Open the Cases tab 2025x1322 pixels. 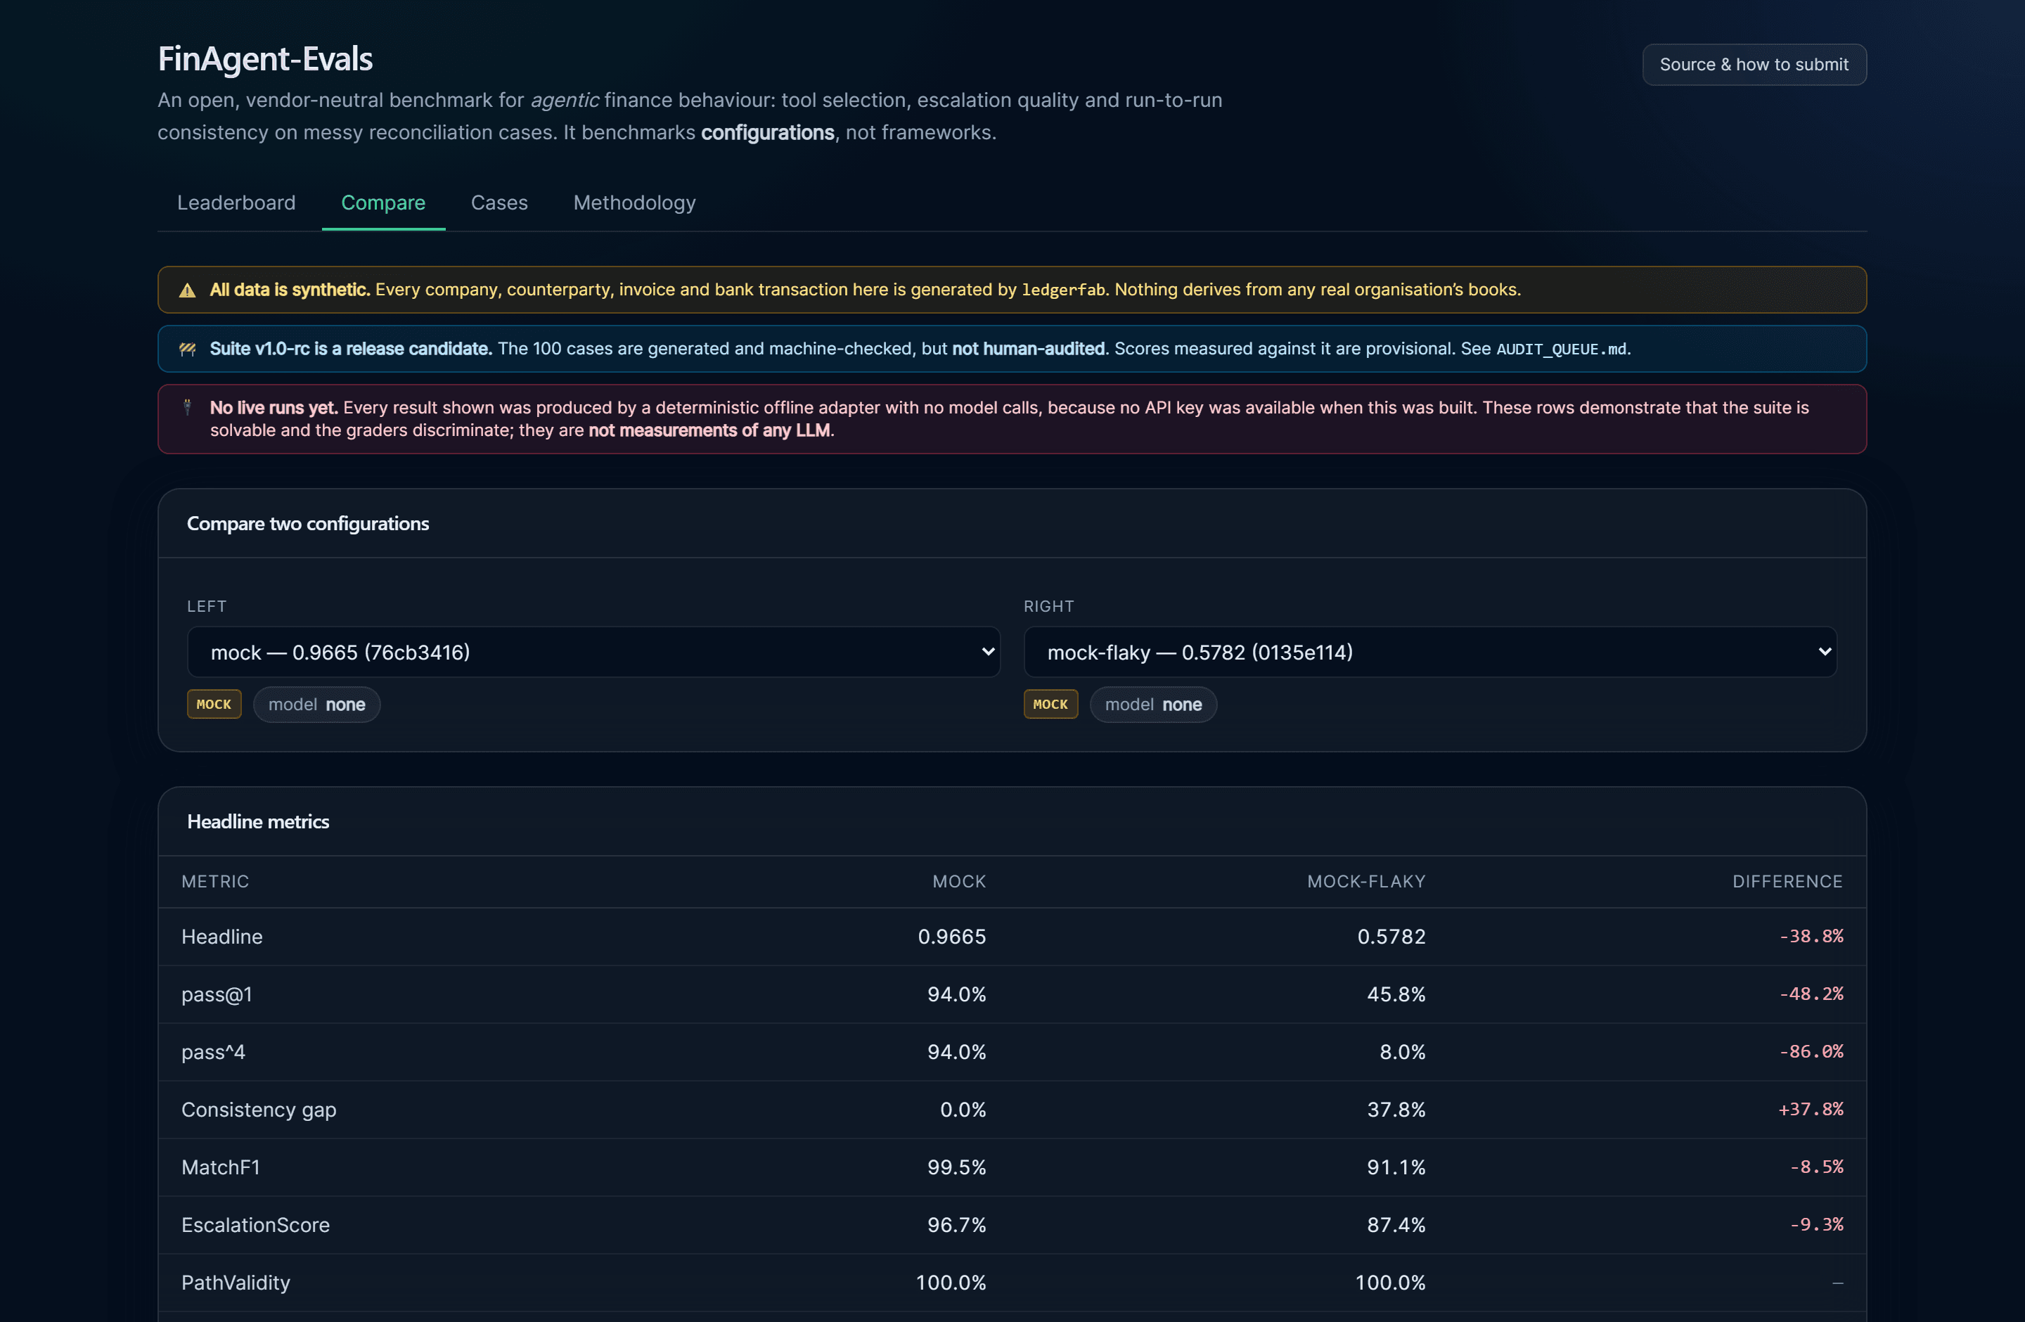(x=499, y=203)
